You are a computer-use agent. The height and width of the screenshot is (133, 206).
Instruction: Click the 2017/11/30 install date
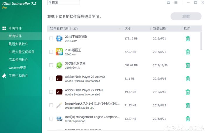point(160,65)
